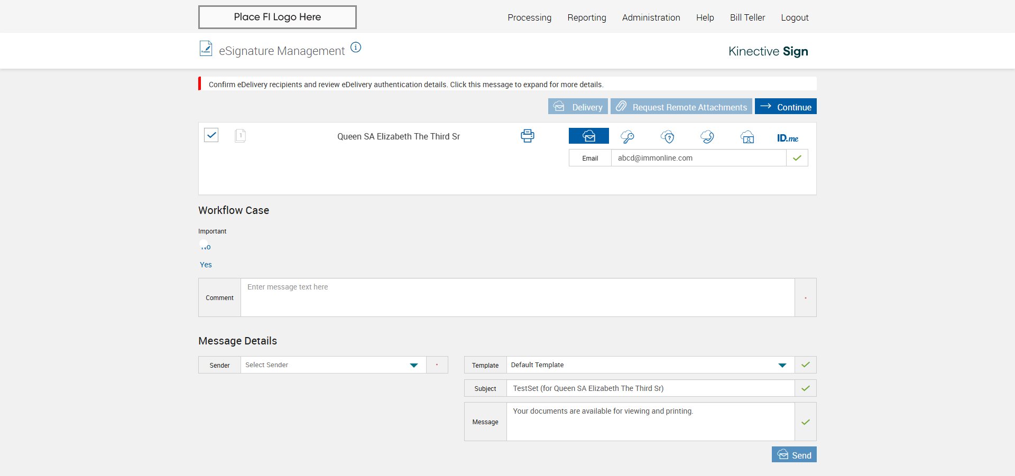Pick the cloud phone authentication icon
The height and width of the screenshot is (476, 1015).
click(x=707, y=137)
